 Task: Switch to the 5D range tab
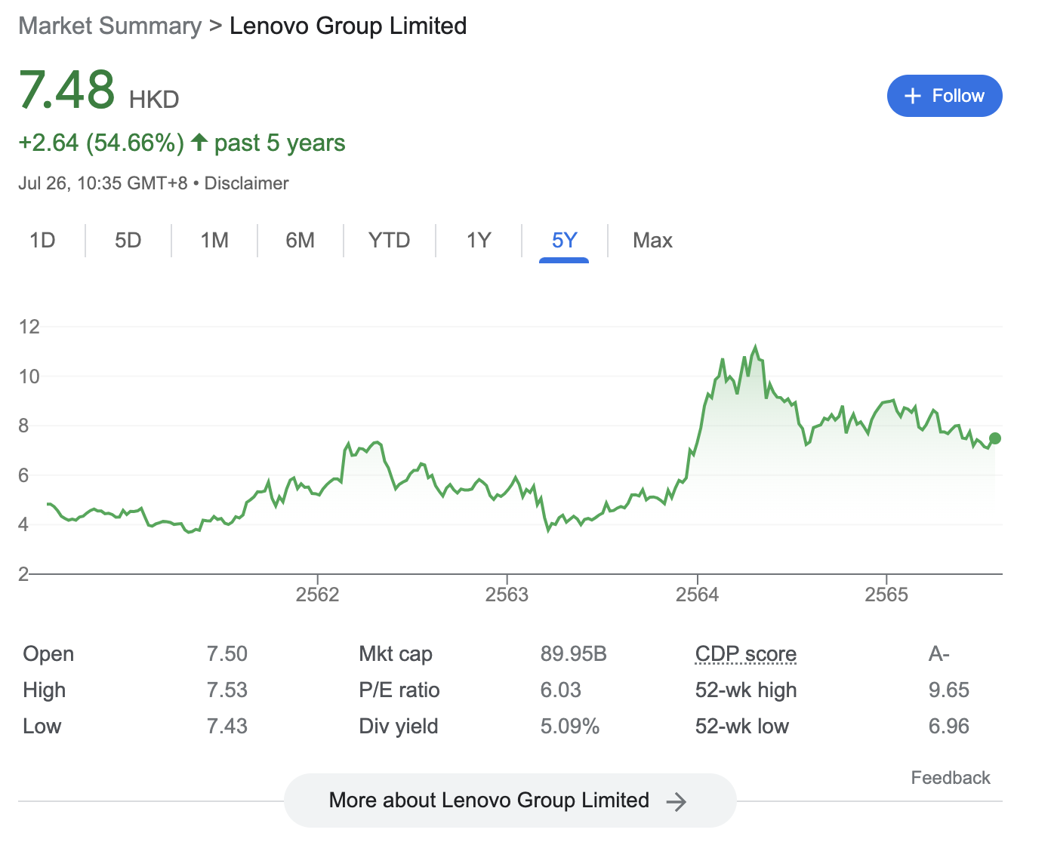[x=128, y=240]
